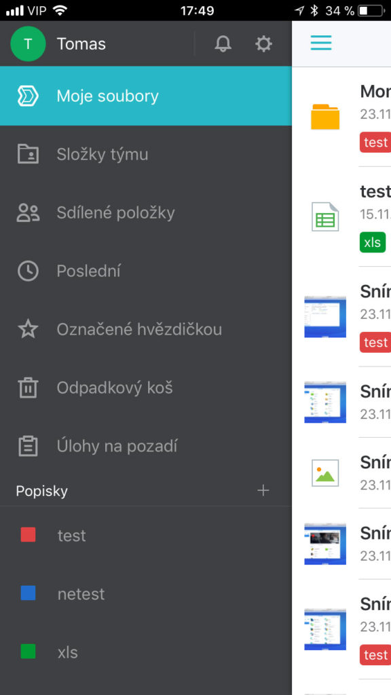Open screenshot thumbnail with red test tag, under the spreadsheet row
The width and height of the screenshot is (391, 695).
pos(325,316)
